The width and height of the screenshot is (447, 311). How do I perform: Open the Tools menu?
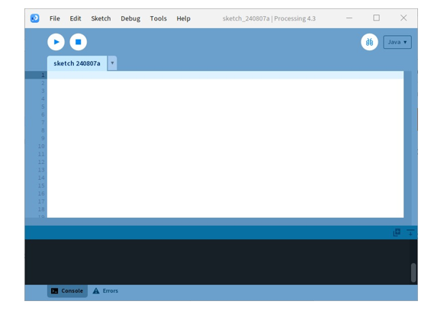pos(158,18)
